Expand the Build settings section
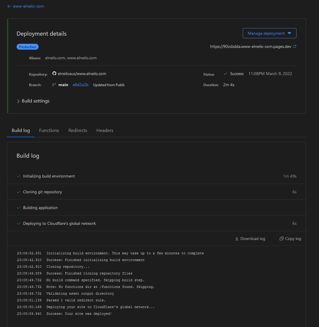319x327 pixels. (x=33, y=101)
